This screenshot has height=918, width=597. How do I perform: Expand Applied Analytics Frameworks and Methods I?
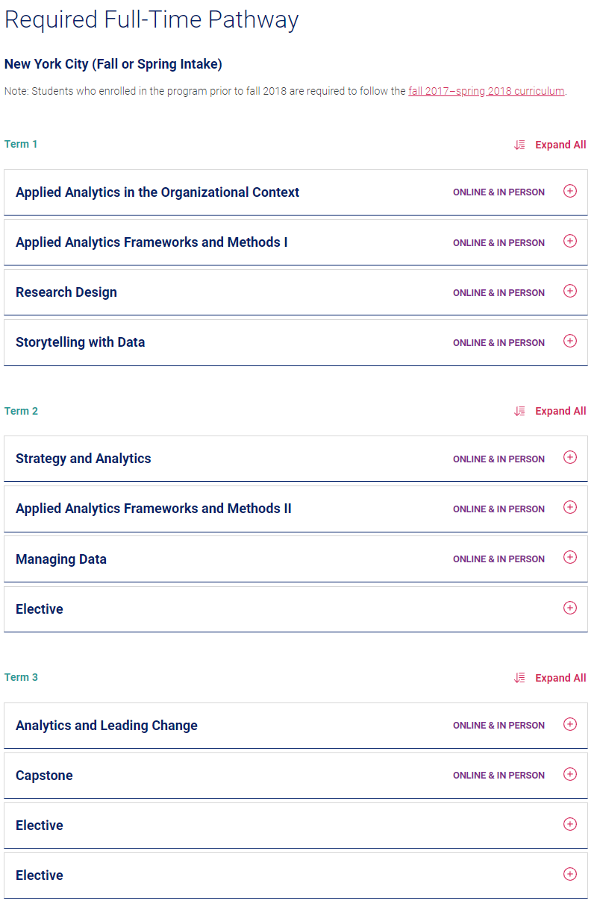pos(570,241)
